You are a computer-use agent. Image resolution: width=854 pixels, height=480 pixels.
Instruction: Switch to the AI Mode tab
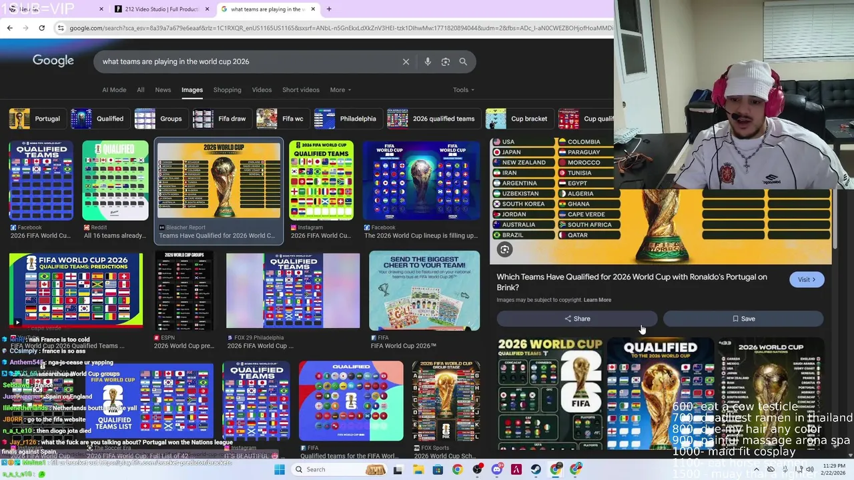pyautogui.click(x=114, y=90)
